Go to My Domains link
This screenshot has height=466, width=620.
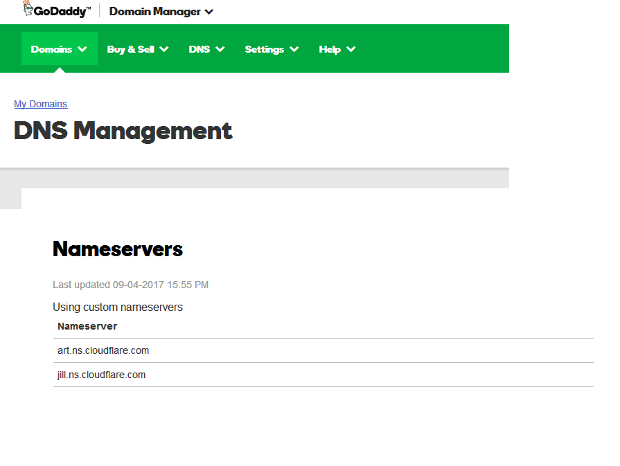point(41,104)
